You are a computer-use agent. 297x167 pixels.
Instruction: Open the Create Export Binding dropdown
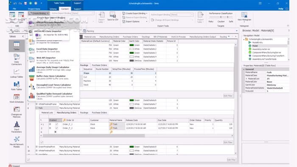pos(134,14)
